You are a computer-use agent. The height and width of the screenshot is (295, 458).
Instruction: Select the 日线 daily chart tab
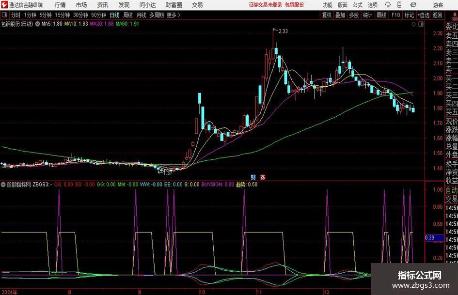[114, 15]
